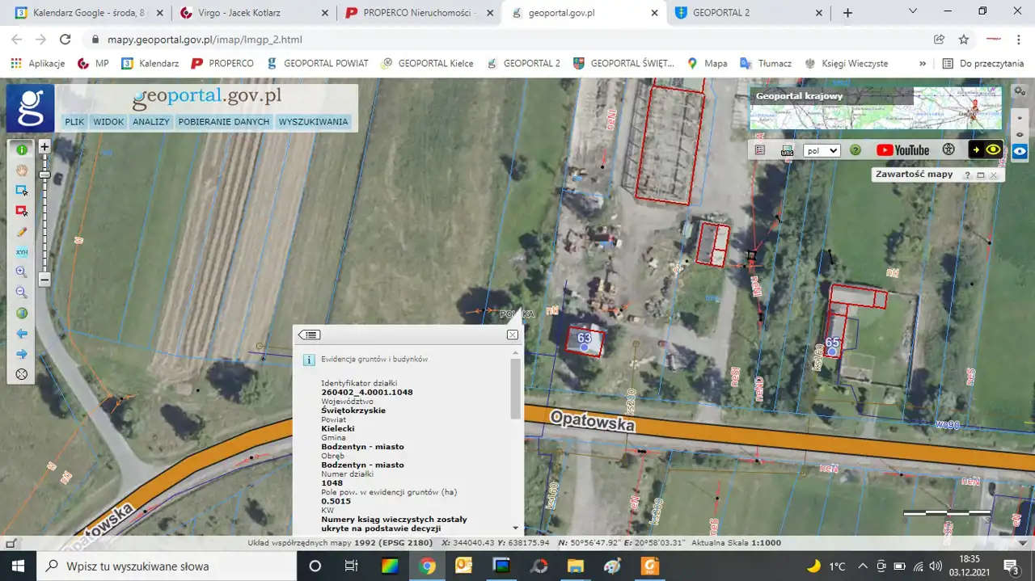Activate the XYH coordinates tool

point(22,252)
